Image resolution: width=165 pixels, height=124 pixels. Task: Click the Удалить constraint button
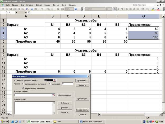pyautogui.click(x=65, y=112)
